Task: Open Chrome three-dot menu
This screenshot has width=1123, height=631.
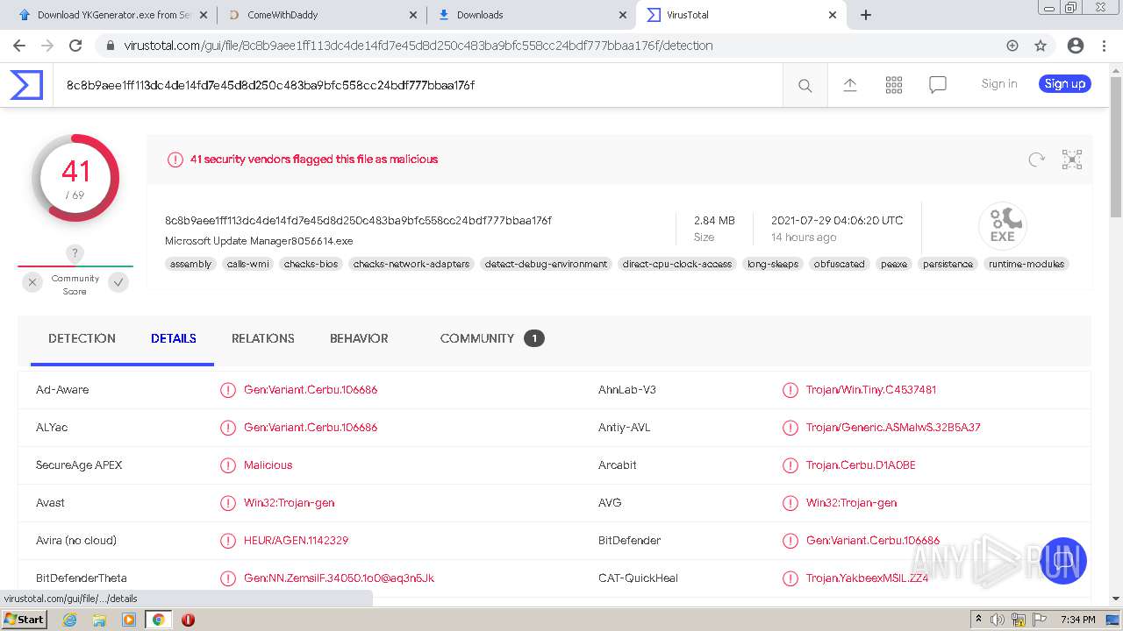Action: 1104,46
